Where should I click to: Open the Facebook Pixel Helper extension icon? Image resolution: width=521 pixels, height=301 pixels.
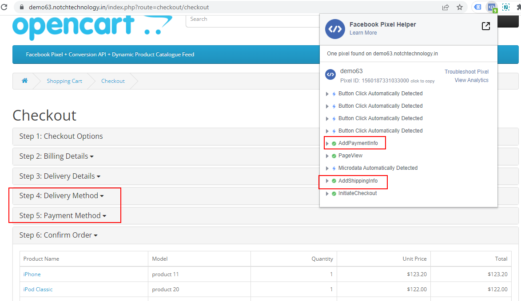click(x=492, y=7)
